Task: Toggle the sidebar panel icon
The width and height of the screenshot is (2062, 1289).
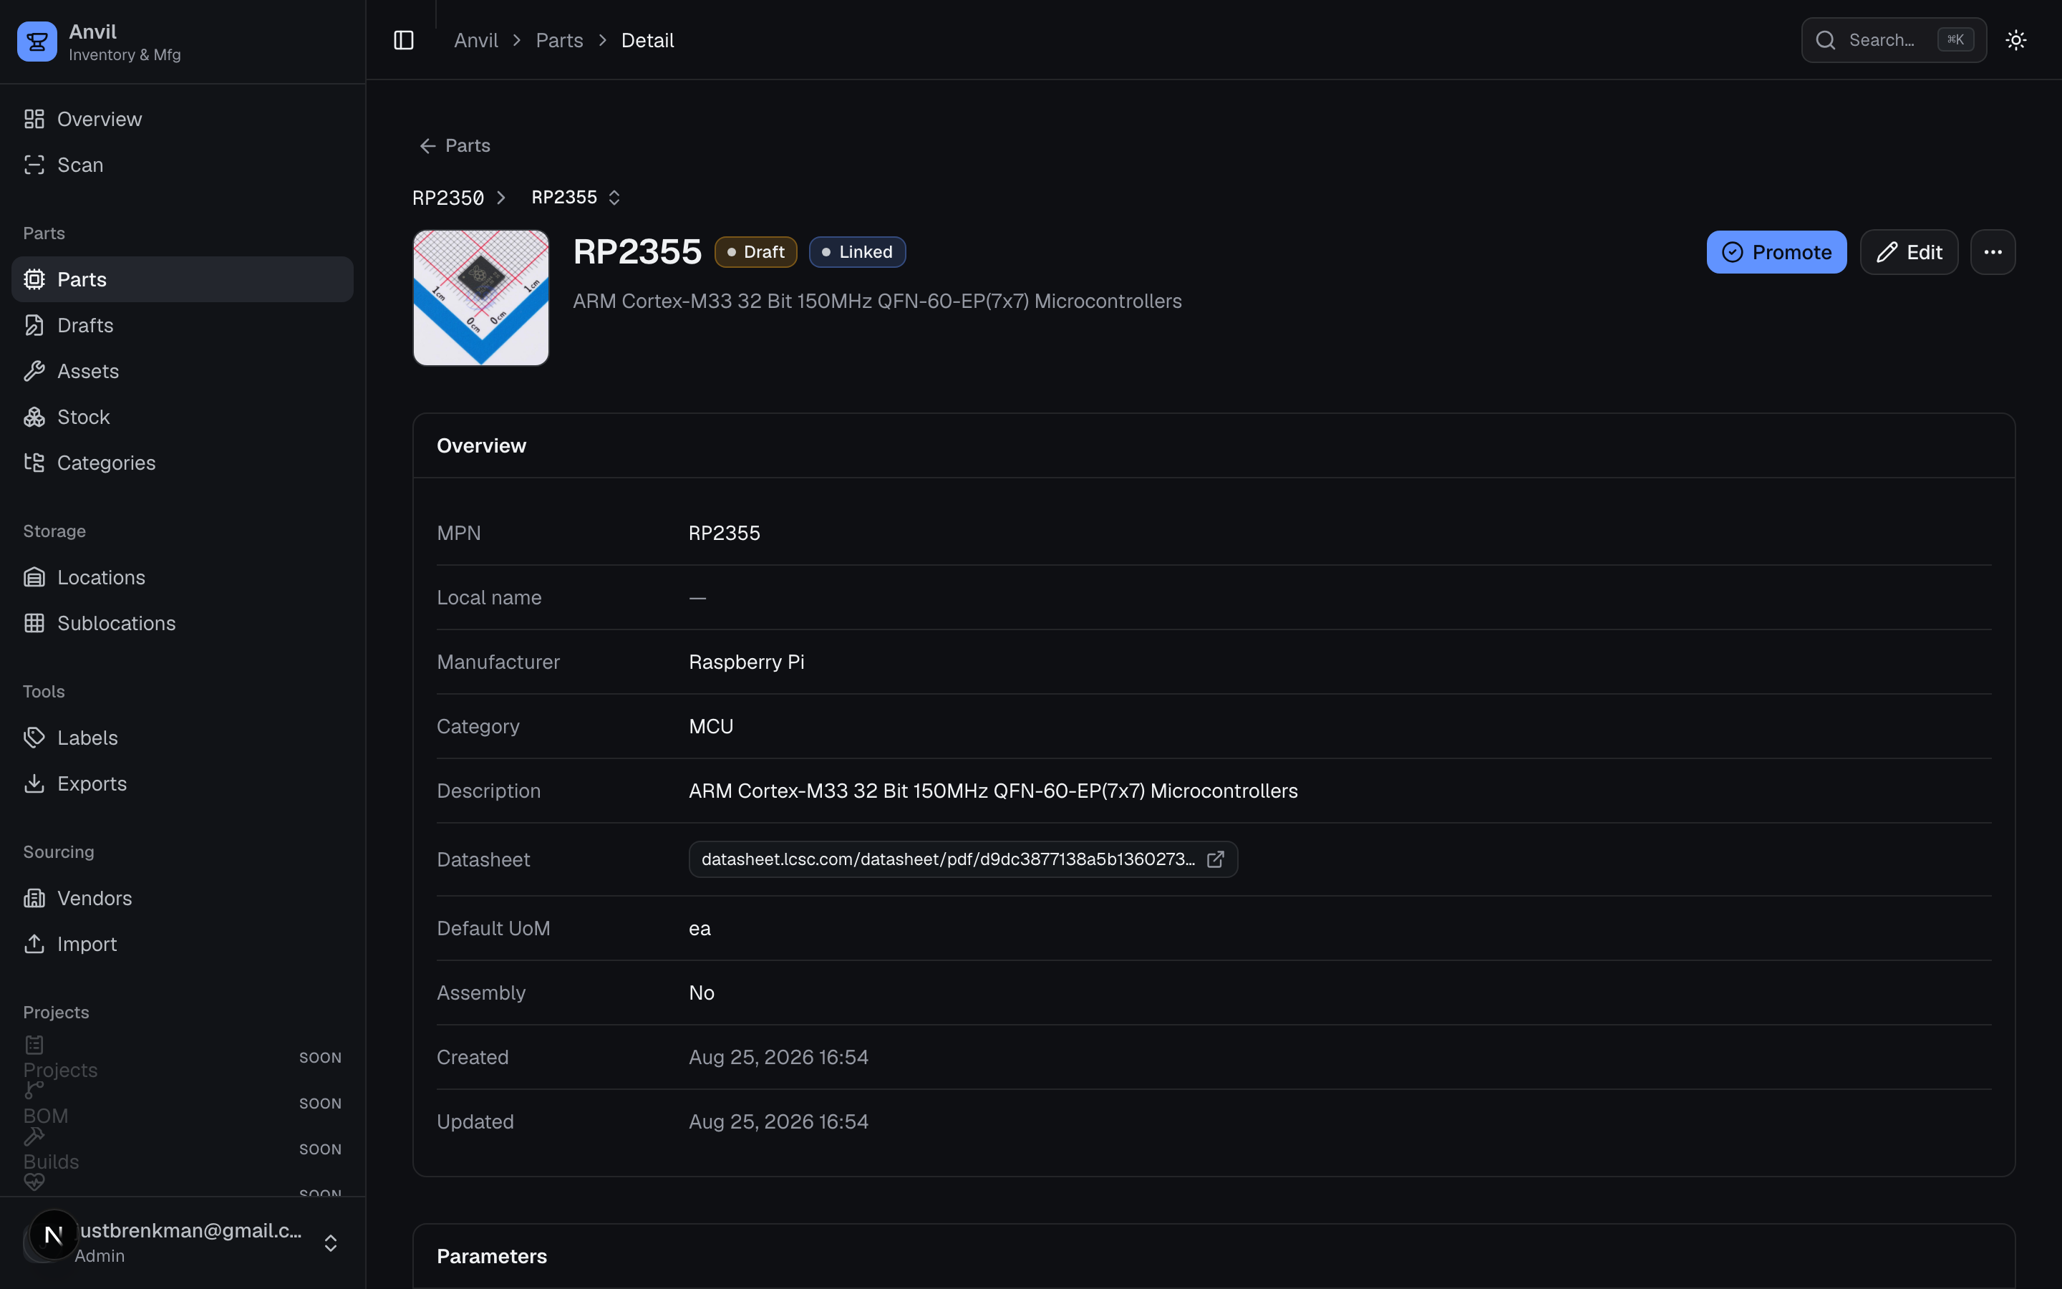Action: click(404, 40)
